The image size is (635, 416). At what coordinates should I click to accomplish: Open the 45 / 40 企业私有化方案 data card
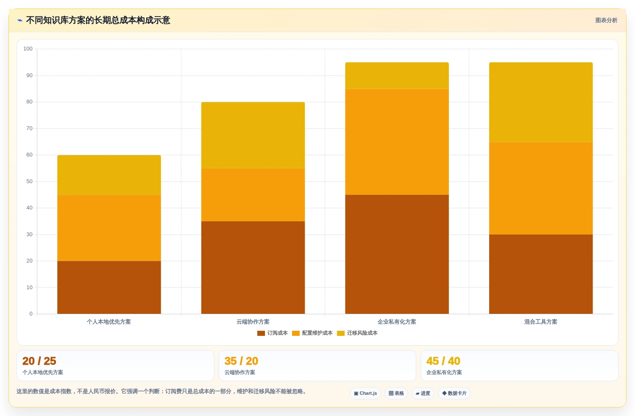[x=519, y=366]
